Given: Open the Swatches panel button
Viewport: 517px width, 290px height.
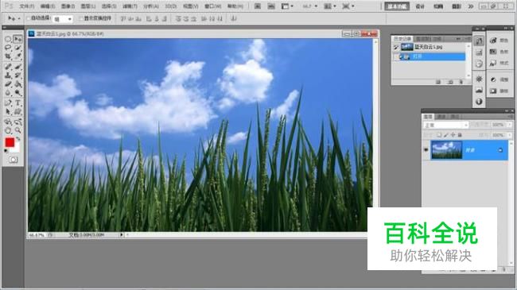Looking at the screenshot, I should [x=500, y=52].
